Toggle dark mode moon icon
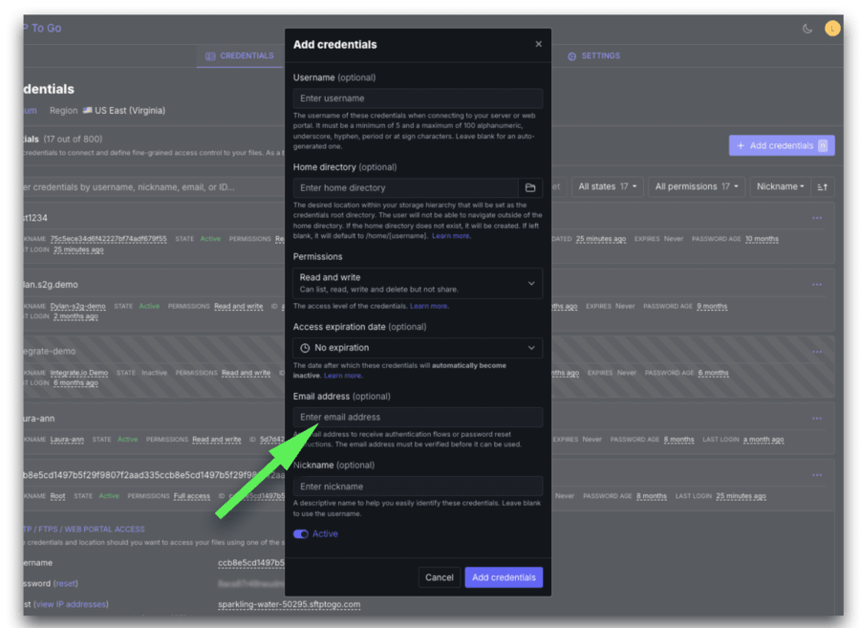The image size is (860, 628). (x=807, y=29)
